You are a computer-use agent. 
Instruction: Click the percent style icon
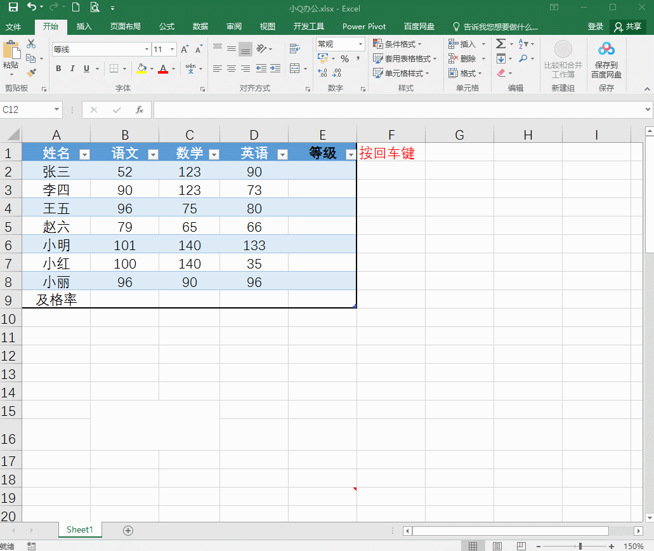click(x=344, y=58)
